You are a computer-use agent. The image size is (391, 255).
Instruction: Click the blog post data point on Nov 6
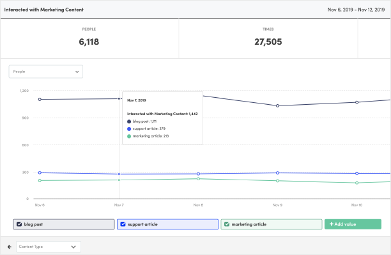[x=40, y=99]
